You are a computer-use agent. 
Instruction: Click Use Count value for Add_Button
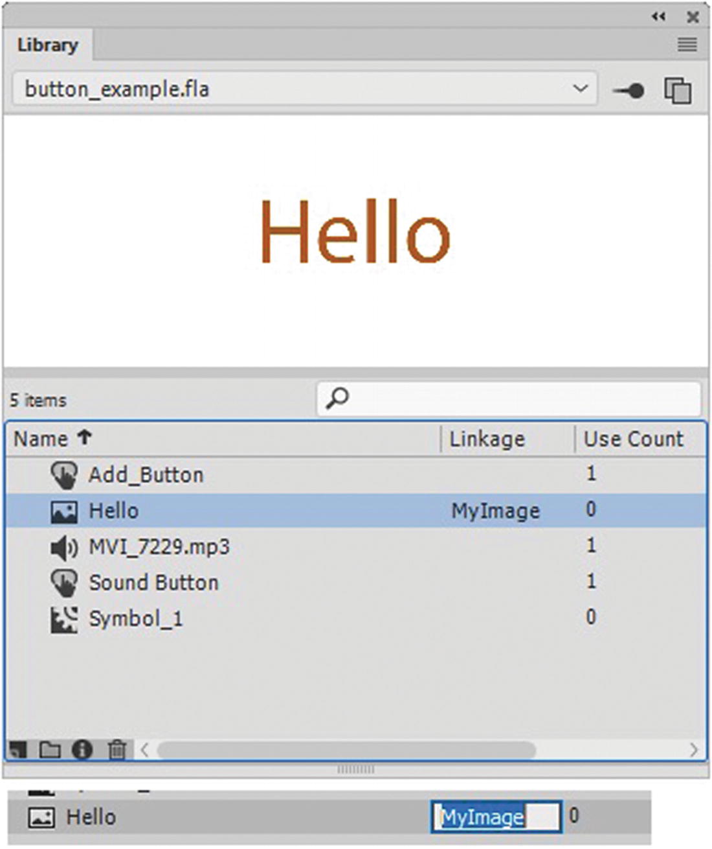click(590, 474)
